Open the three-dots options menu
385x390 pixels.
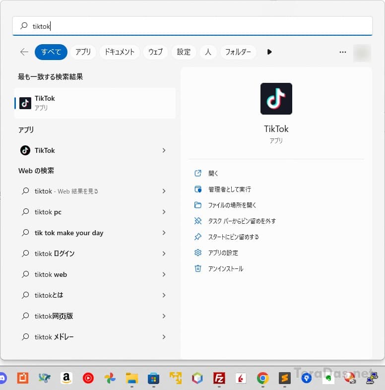click(x=343, y=52)
